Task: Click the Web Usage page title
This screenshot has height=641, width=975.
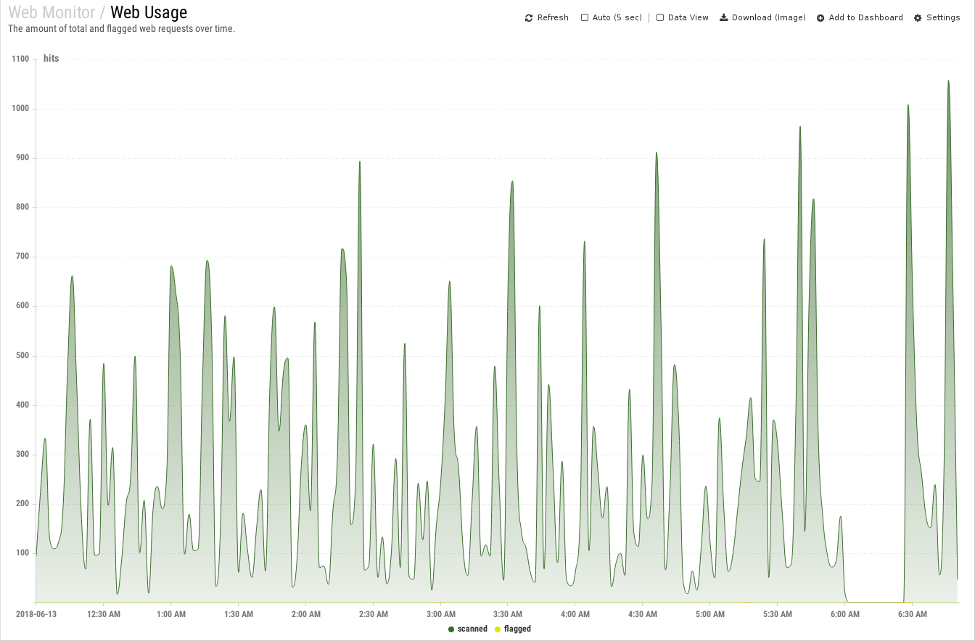Action: [149, 12]
